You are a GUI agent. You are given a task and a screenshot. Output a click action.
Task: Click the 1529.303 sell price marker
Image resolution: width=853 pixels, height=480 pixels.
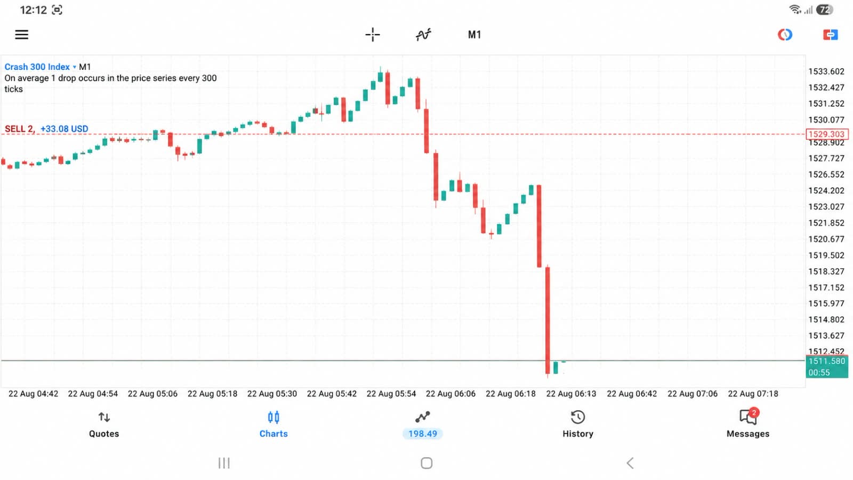(827, 134)
